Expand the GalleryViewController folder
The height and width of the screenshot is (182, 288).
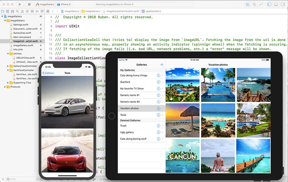pyautogui.click(x=8, y=66)
